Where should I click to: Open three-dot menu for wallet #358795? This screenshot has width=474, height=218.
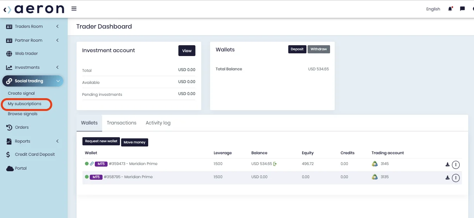pos(456,178)
